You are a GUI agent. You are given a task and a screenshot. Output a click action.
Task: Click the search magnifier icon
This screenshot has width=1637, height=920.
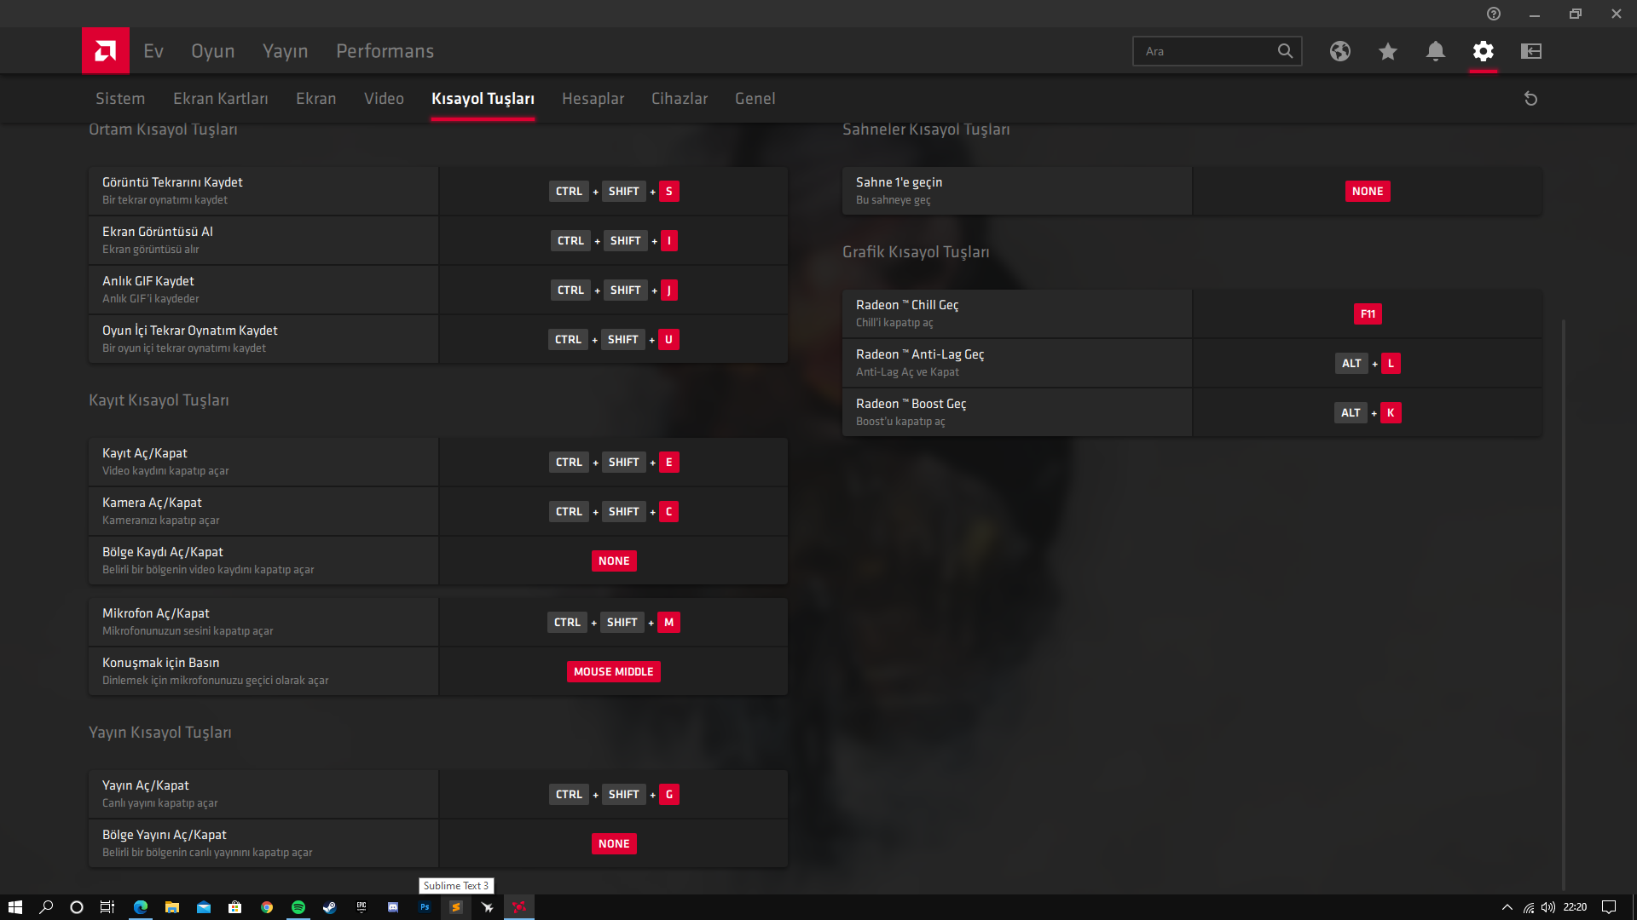(1285, 51)
